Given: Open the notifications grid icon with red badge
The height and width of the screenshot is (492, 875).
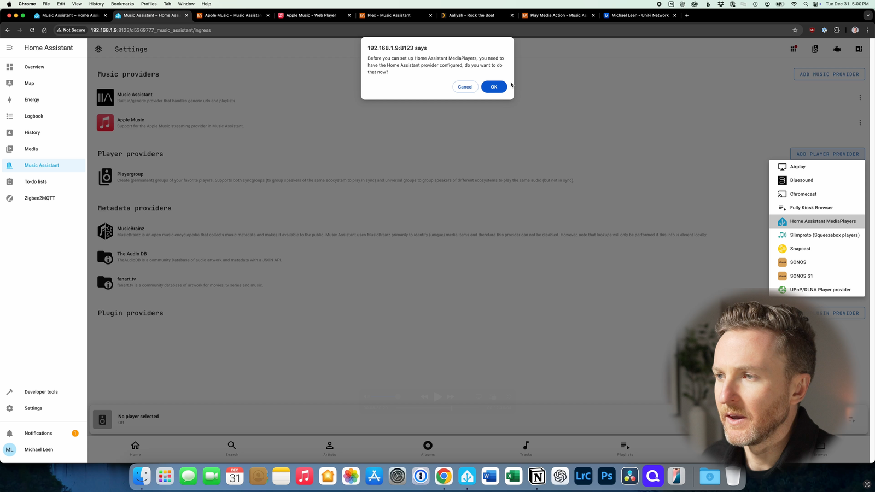Looking at the screenshot, I should pyautogui.click(x=793, y=49).
